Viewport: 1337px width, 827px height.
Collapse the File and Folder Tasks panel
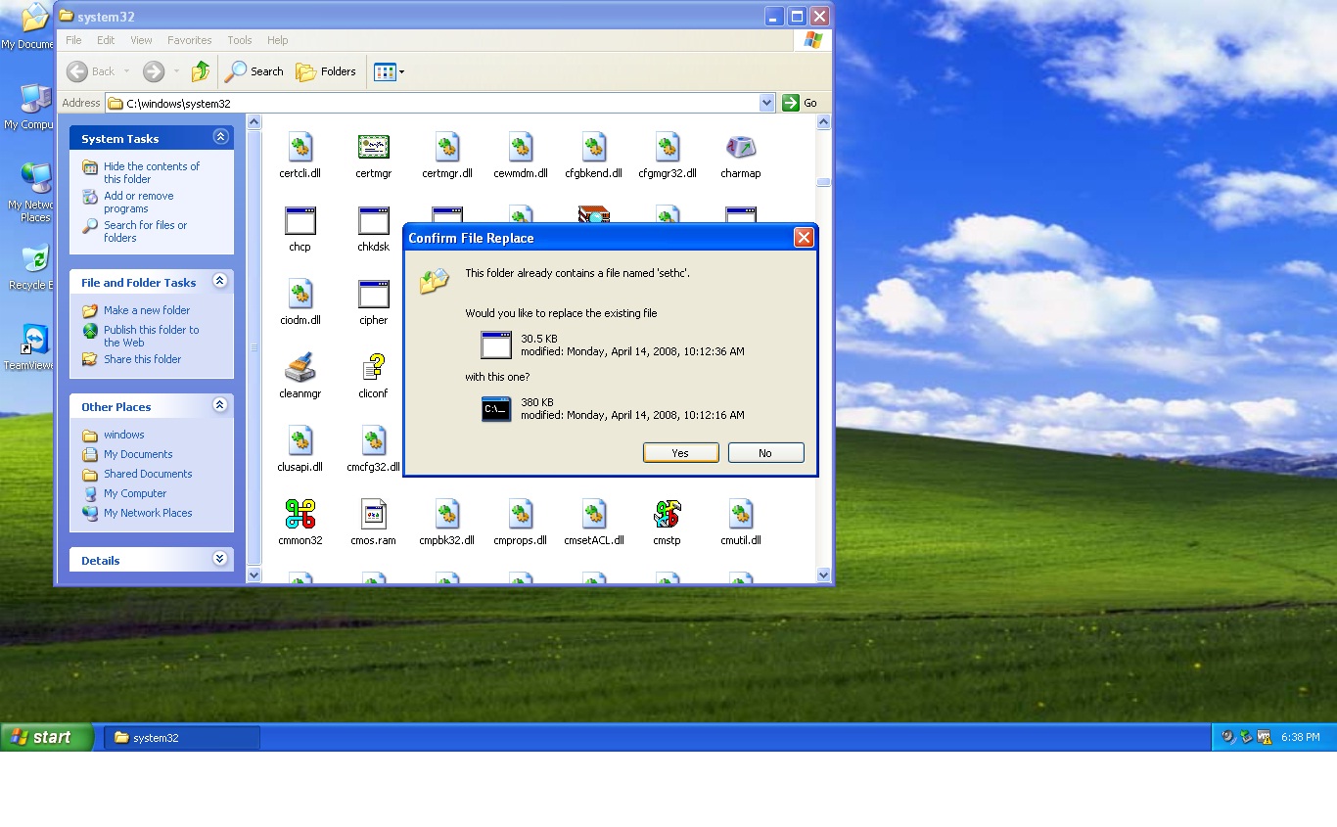pos(220,281)
